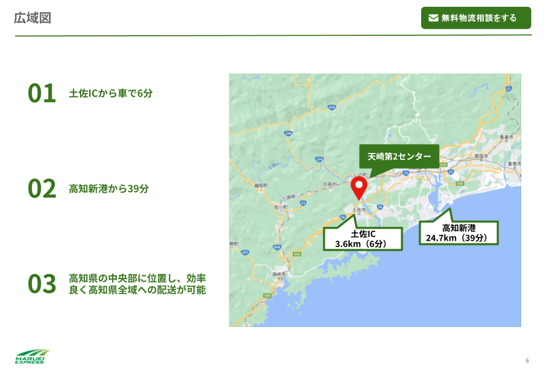Click the route 439 shield on the map
The image size is (547, 378).
click(331, 107)
